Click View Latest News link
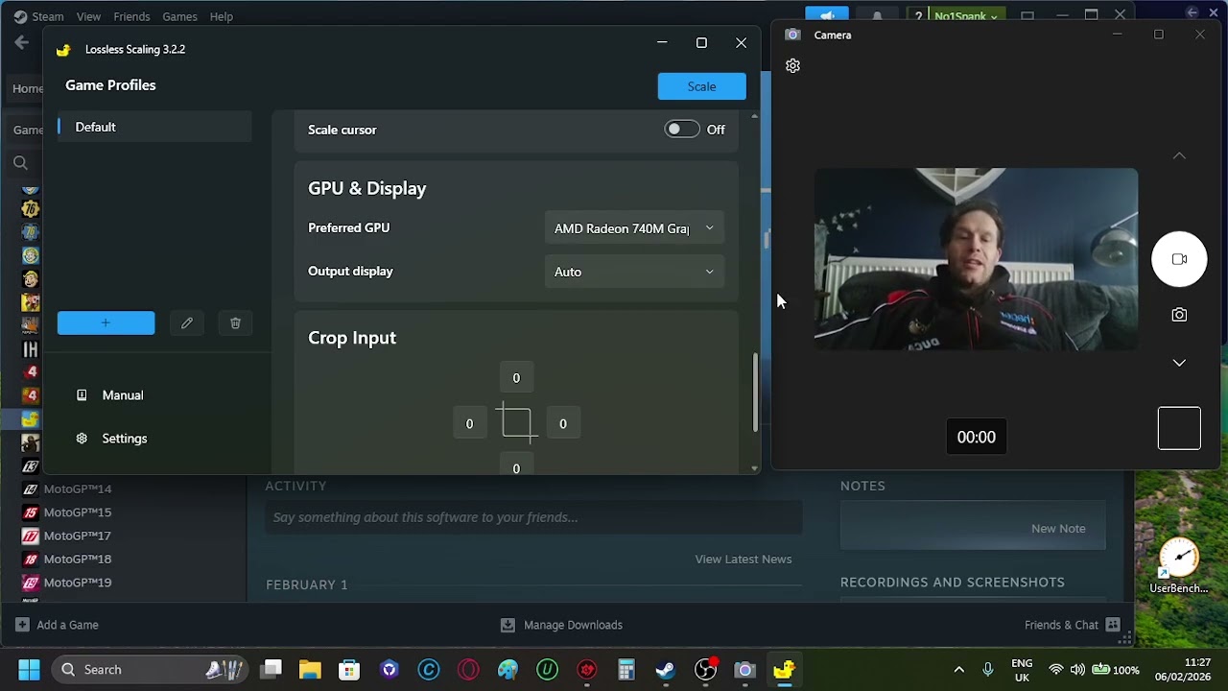This screenshot has height=691, width=1228. [x=744, y=560]
